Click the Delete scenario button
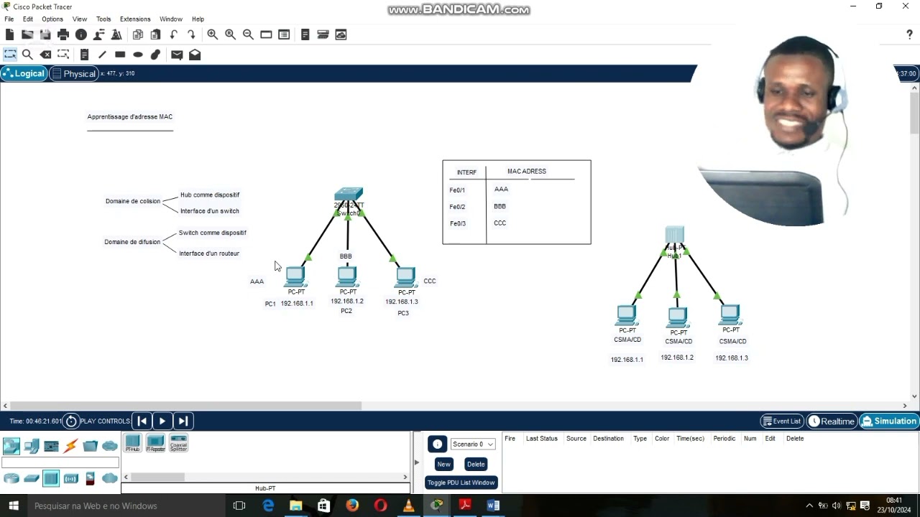 (476, 464)
